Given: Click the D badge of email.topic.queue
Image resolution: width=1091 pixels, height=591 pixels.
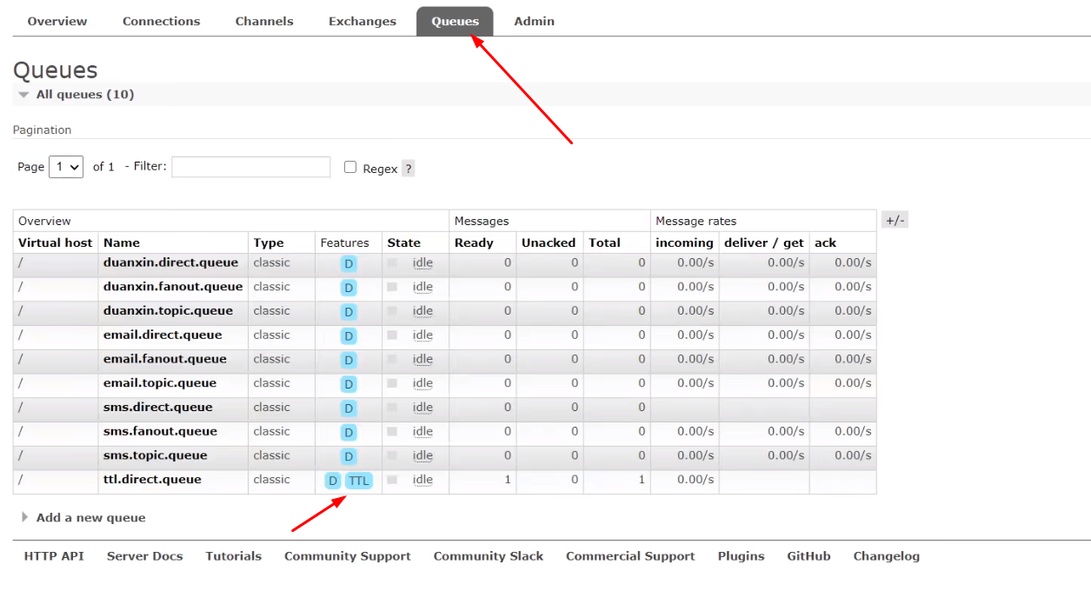Looking at the screenshot, I should coord(349,384).
